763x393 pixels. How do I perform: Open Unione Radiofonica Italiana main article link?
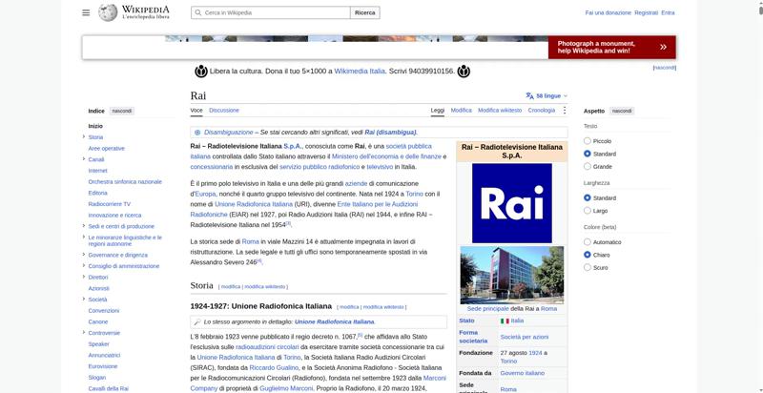click(x=335, y=322)
